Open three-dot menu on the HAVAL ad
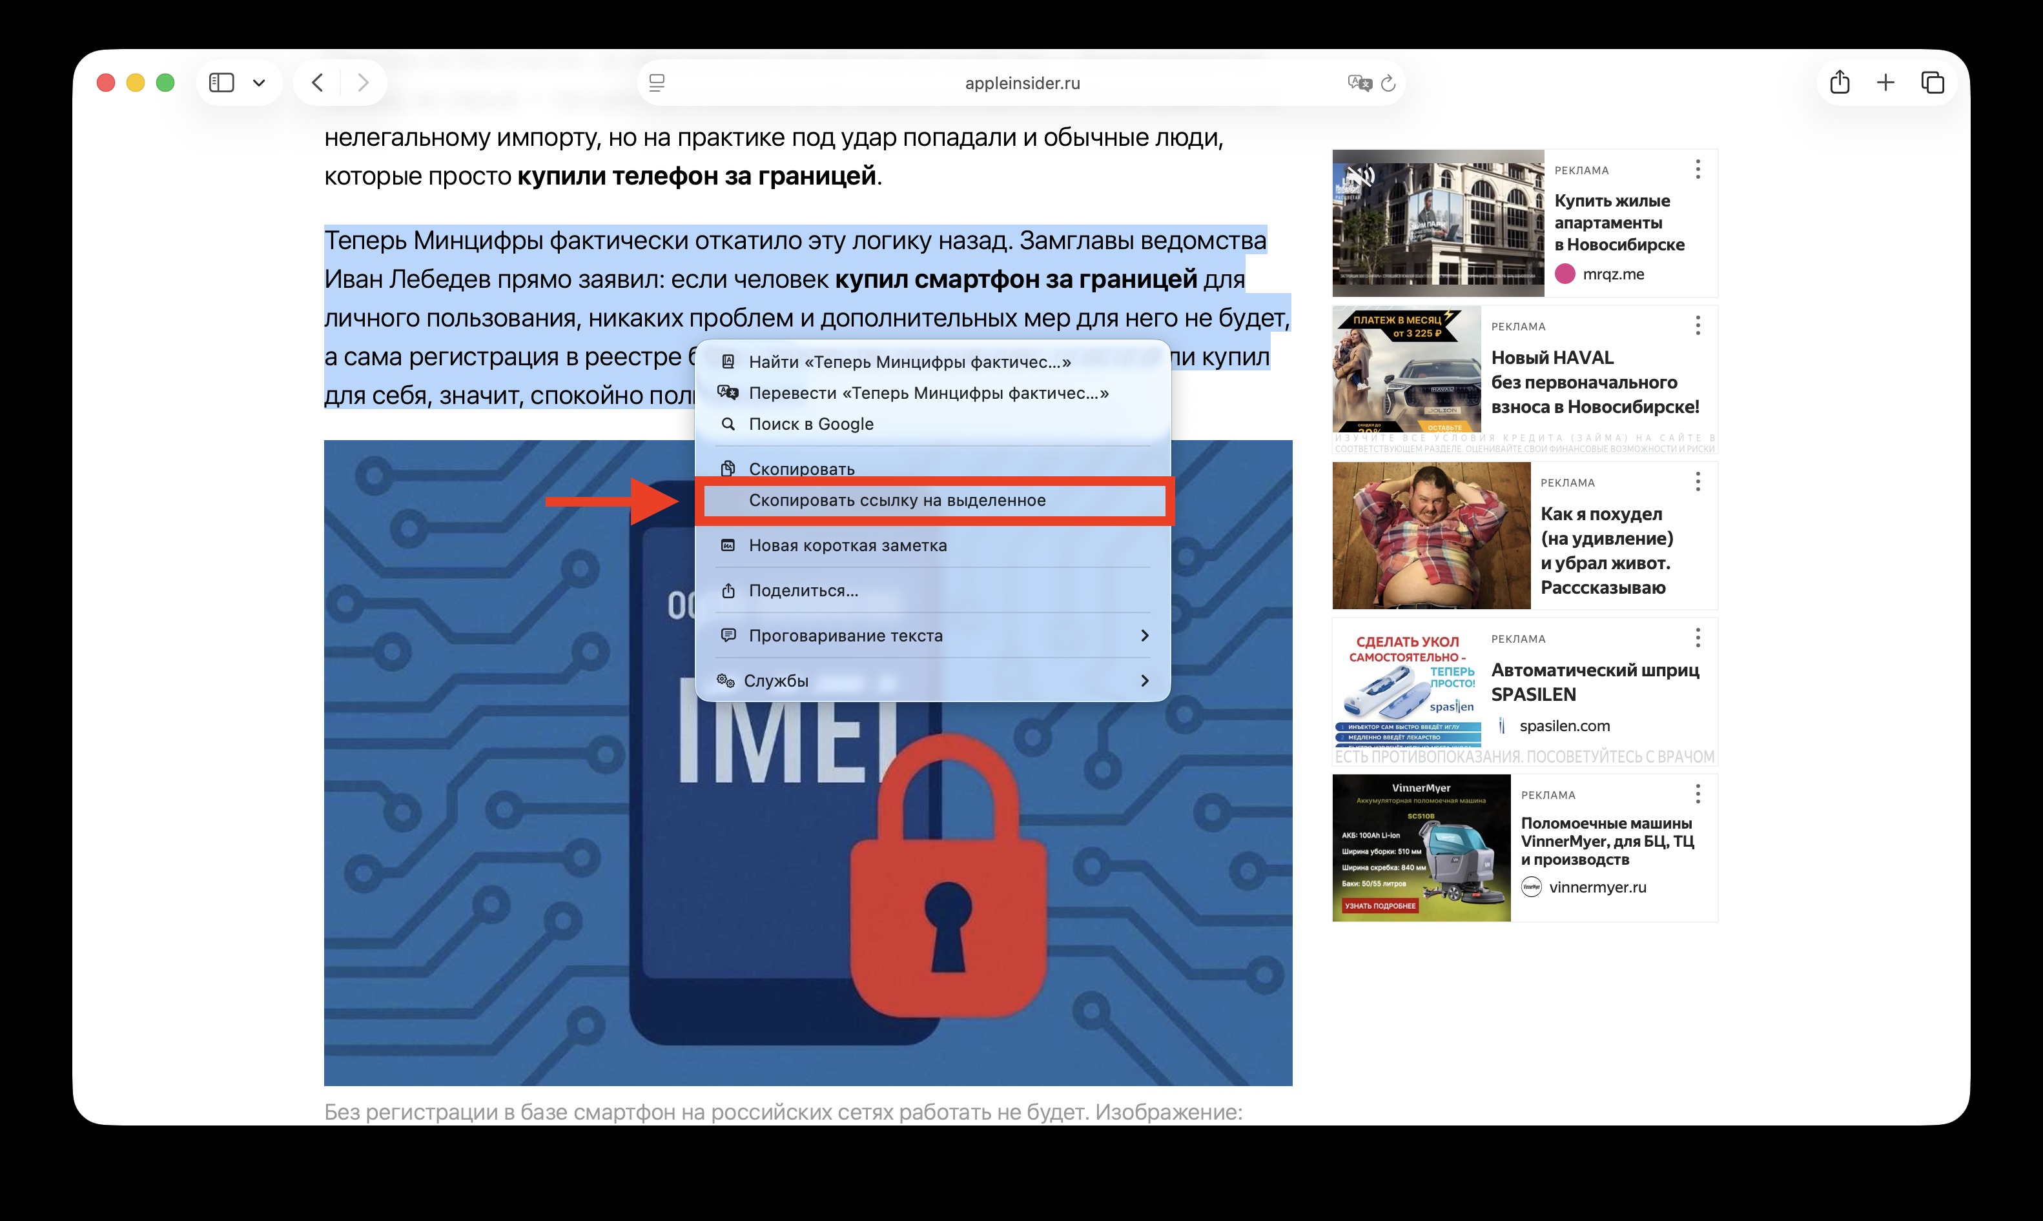Screen dimensions: 2043x1221 click(1698, 327)
